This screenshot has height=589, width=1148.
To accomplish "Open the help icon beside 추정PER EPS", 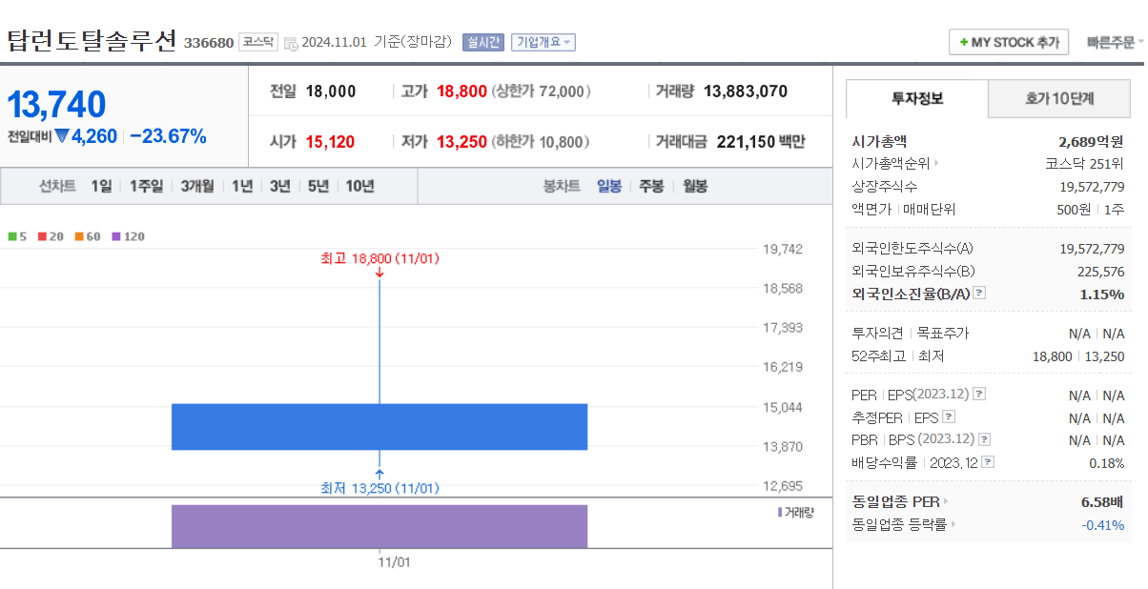I will tap(948, 416).
